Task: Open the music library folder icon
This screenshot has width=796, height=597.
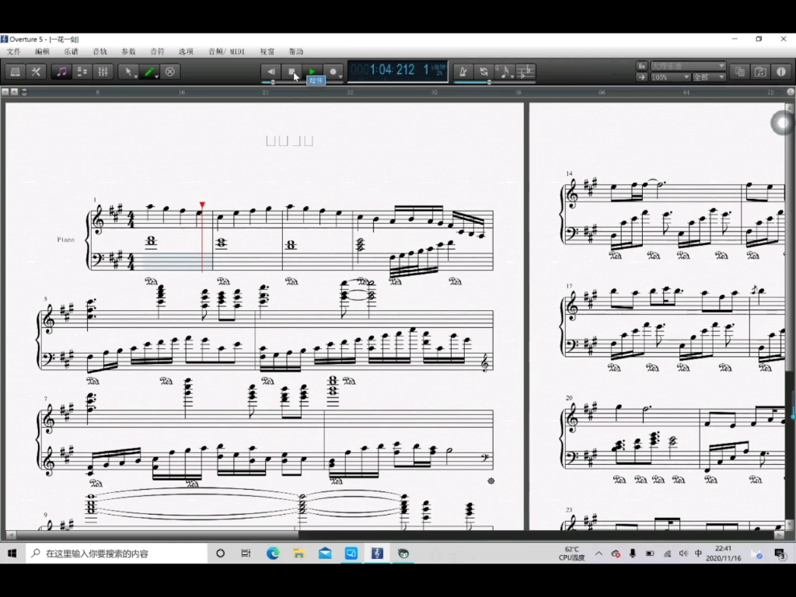Action: (760, 72)
